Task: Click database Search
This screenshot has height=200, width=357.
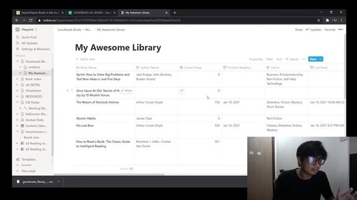Action: (292, 59)
